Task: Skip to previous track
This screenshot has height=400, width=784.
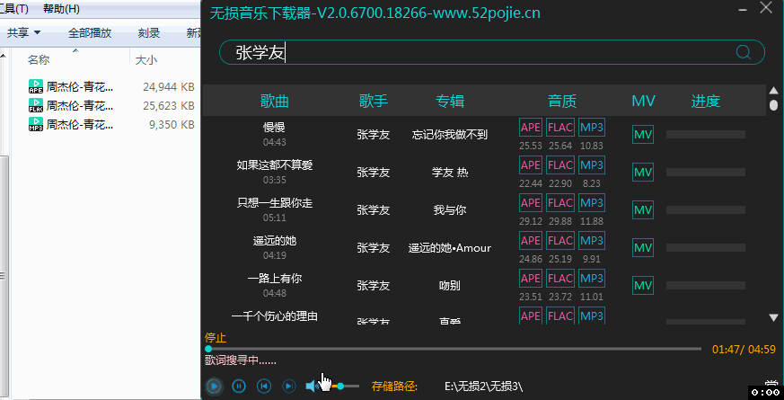Action: [263, 386]
